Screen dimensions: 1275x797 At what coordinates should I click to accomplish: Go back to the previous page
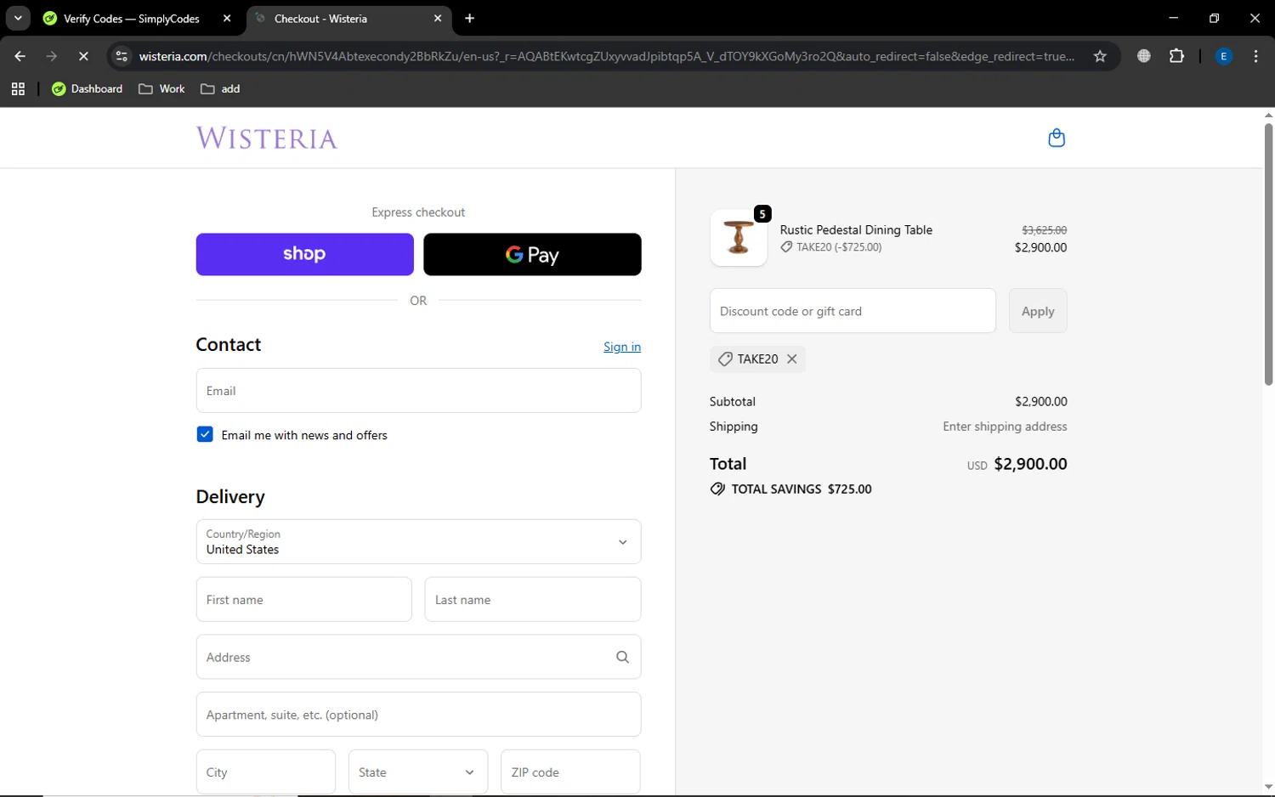20,56
